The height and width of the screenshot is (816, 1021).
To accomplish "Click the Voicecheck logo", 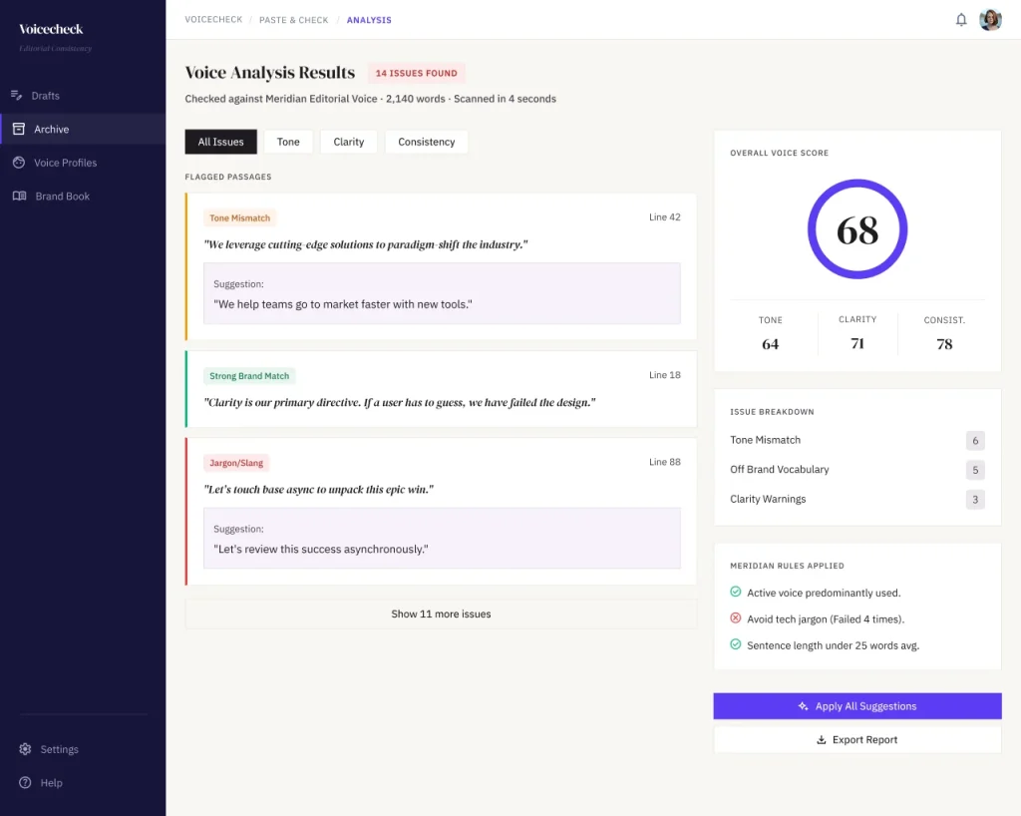I will click(51, 29).
